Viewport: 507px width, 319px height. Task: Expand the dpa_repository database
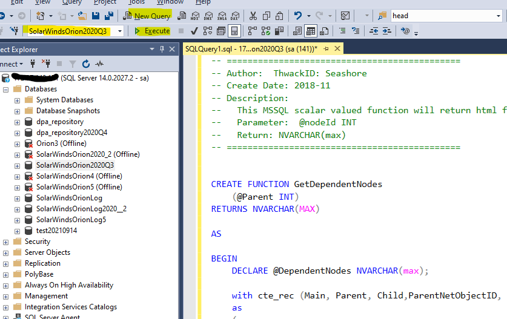coord(17,122)
